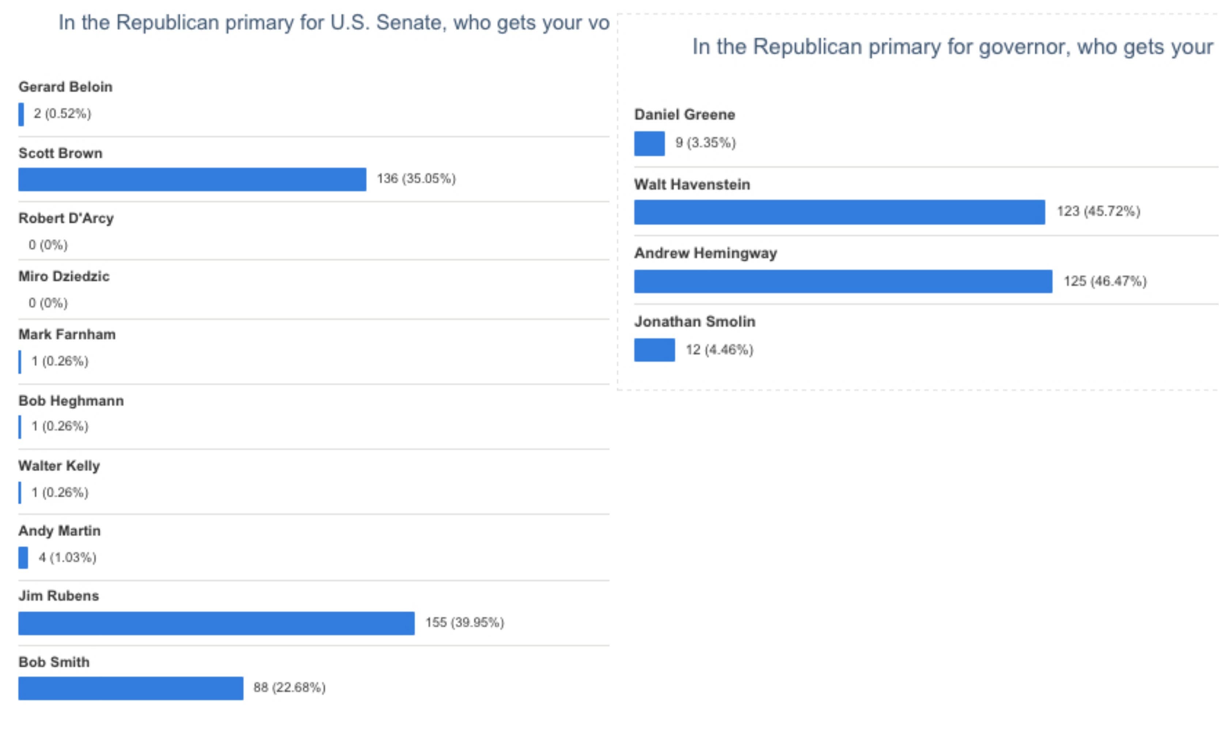Click the Jim Rubens result bar
Image resolution: width=1226 pixels, height=731 pixels.
pyautogui.click(x=217, y=624)
